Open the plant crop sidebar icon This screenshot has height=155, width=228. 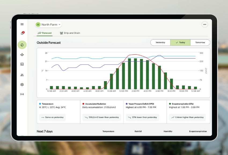point(22,55)
